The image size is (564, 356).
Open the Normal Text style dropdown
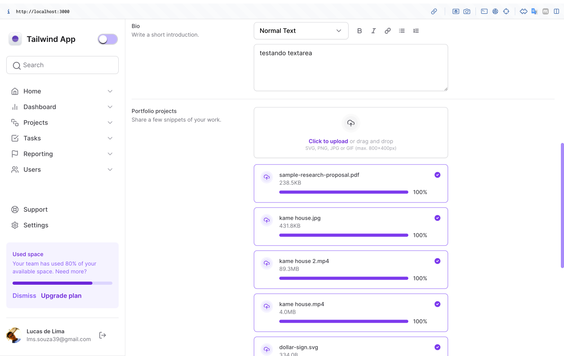coord(301,31)
